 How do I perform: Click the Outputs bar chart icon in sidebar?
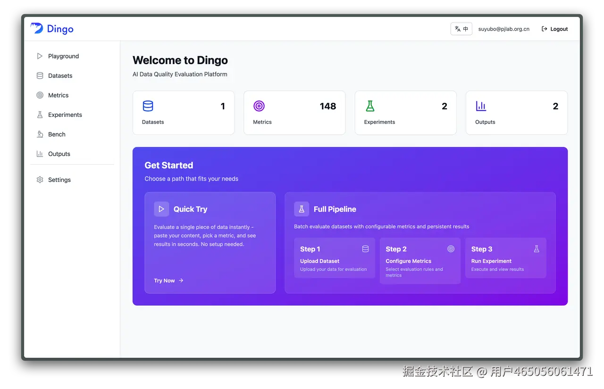coord(40,154)
